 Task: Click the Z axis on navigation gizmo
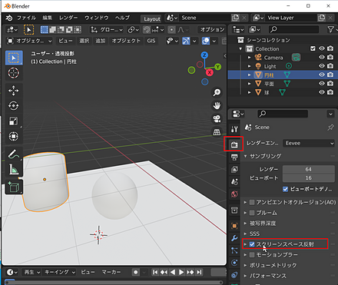pos(204,55)
